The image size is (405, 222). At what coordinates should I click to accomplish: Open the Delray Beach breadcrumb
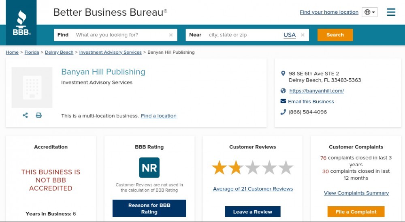59,52
